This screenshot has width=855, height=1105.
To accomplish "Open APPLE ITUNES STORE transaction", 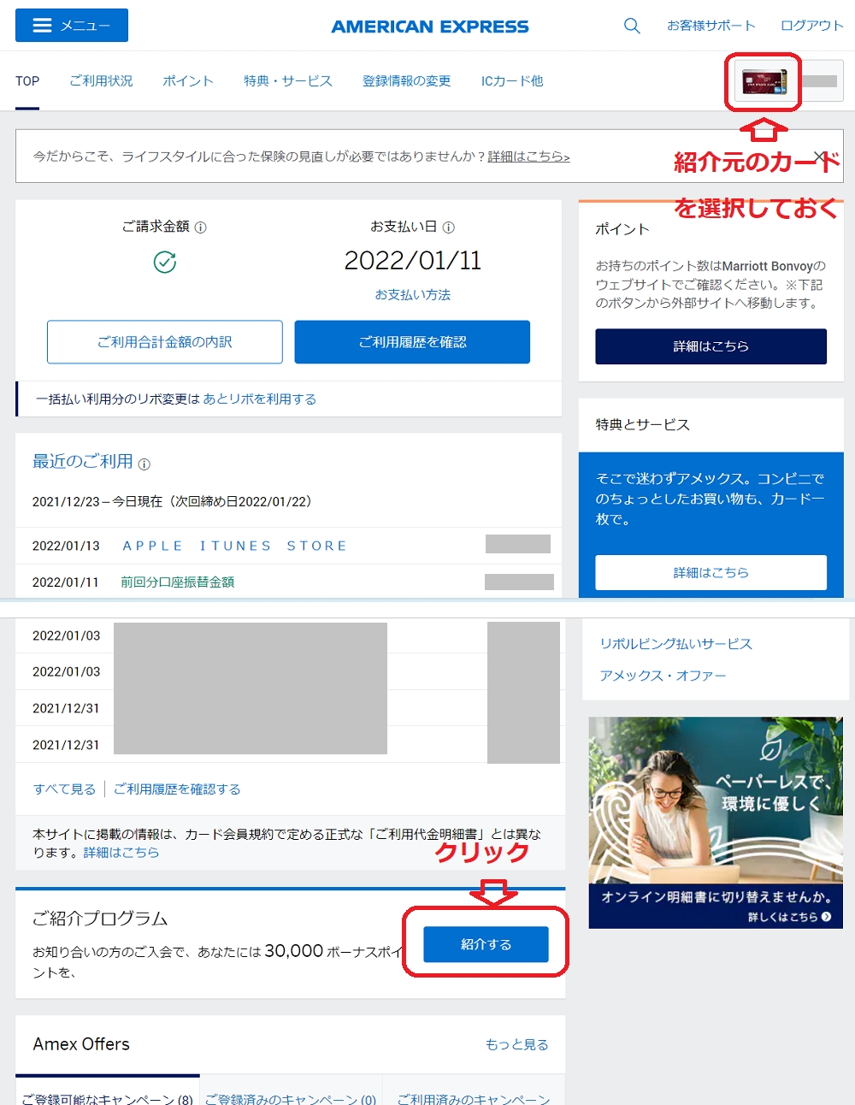I will [x=234, y=546].
